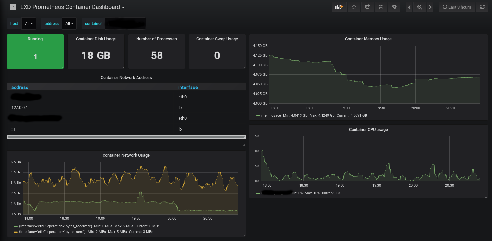Refresh the dashboard
Screen dimensions: 492x241
click(482, 7)
